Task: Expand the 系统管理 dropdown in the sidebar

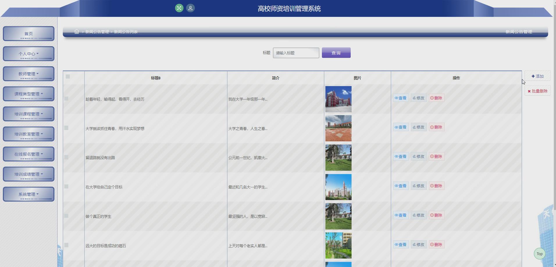Action: pyautogui.click(x=28, y=194)
